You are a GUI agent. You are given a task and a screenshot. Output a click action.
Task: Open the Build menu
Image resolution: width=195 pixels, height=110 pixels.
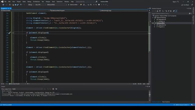24,2
